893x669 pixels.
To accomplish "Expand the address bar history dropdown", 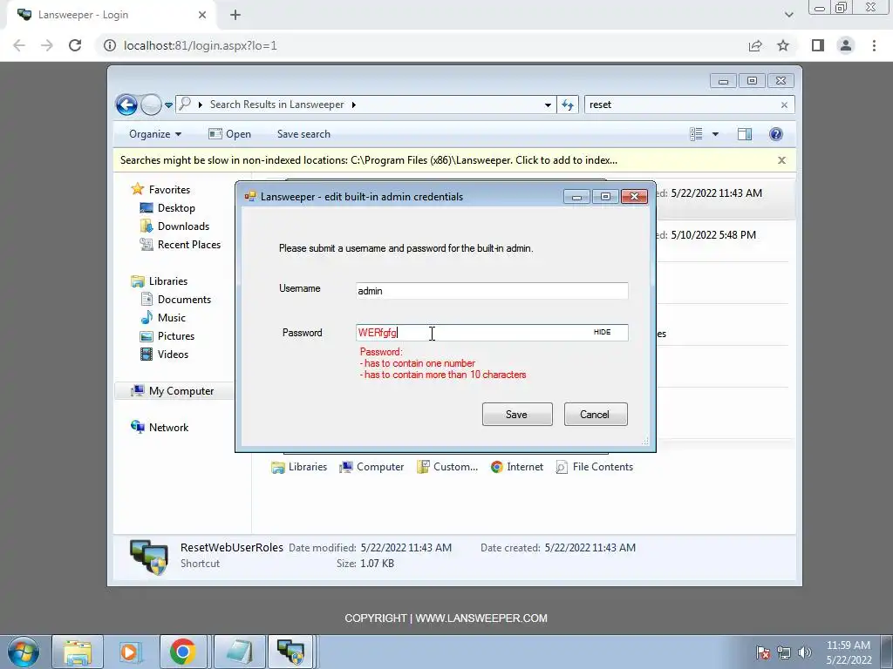I will click(548, 105).
